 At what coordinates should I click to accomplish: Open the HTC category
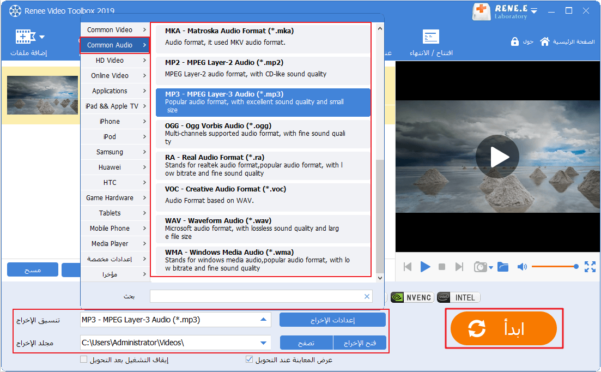[x=115, y=183]
